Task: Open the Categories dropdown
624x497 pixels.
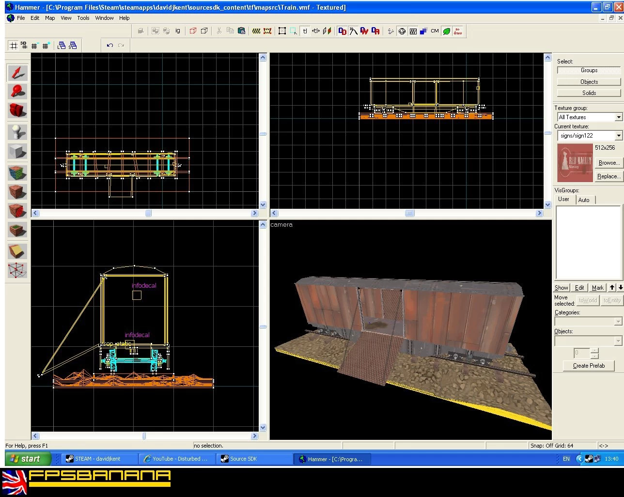Action: tap(618, 321)
